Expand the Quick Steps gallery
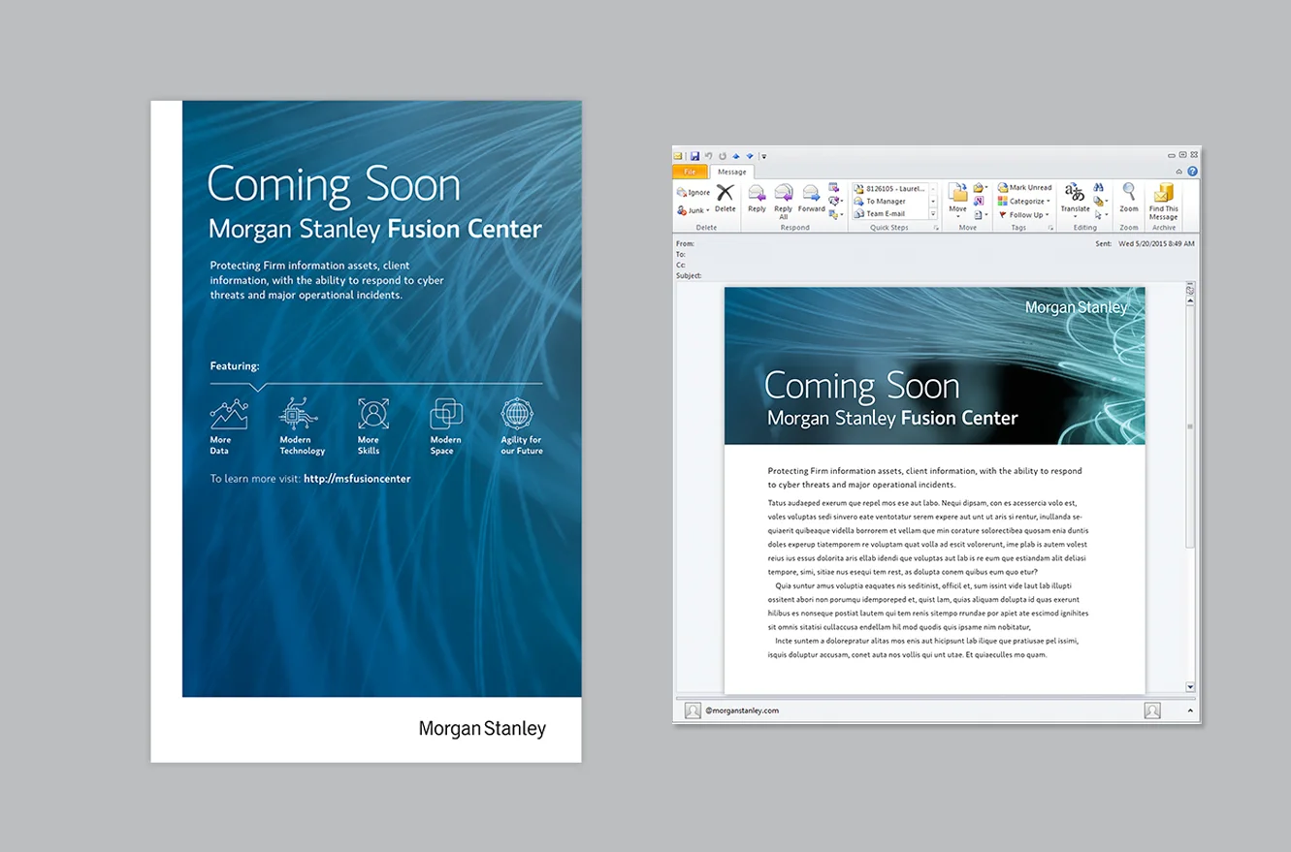This screenshot has height=852, width=1291. pyautogui.click(x=933, y=214)
